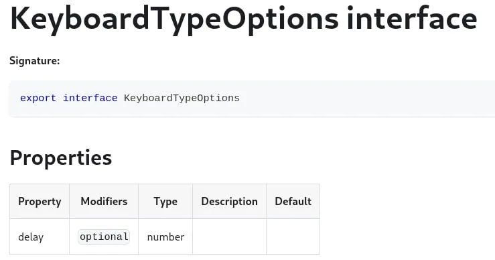495x260 pixels.
Task: Select the Signature: label text
Action: [x=35, y=61]
